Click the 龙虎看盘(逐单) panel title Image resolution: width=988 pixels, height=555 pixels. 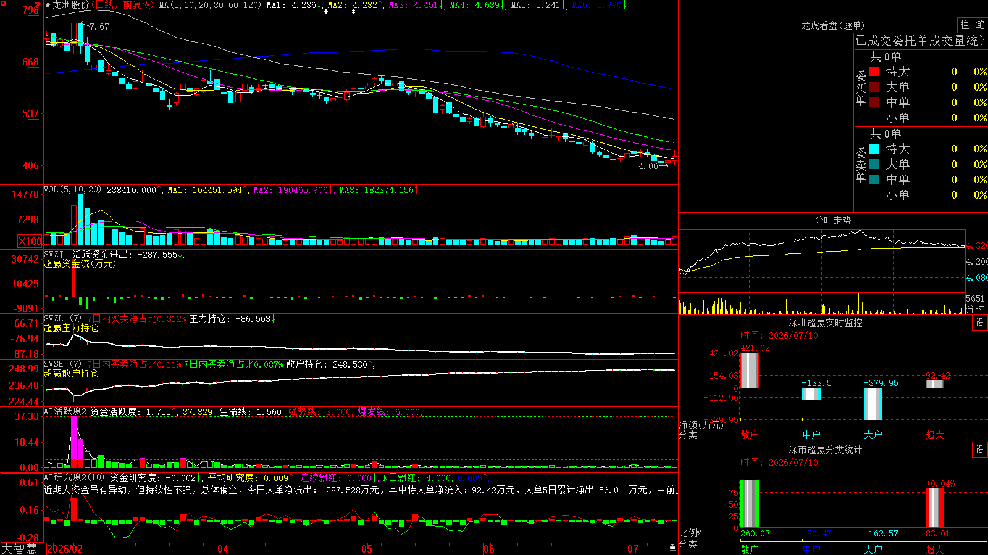tap(833, 25)
